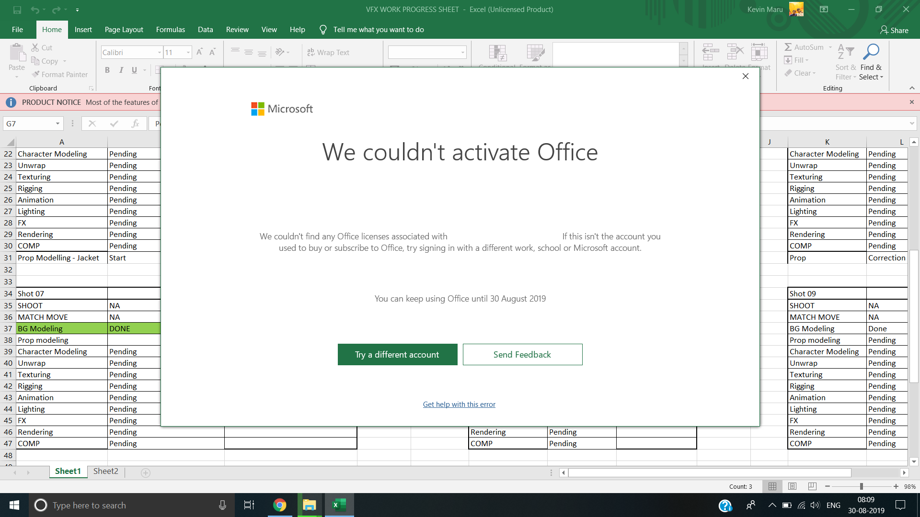Screen dimensions: 920x517
Task: Click zoom out minus button
Action: 828,486
